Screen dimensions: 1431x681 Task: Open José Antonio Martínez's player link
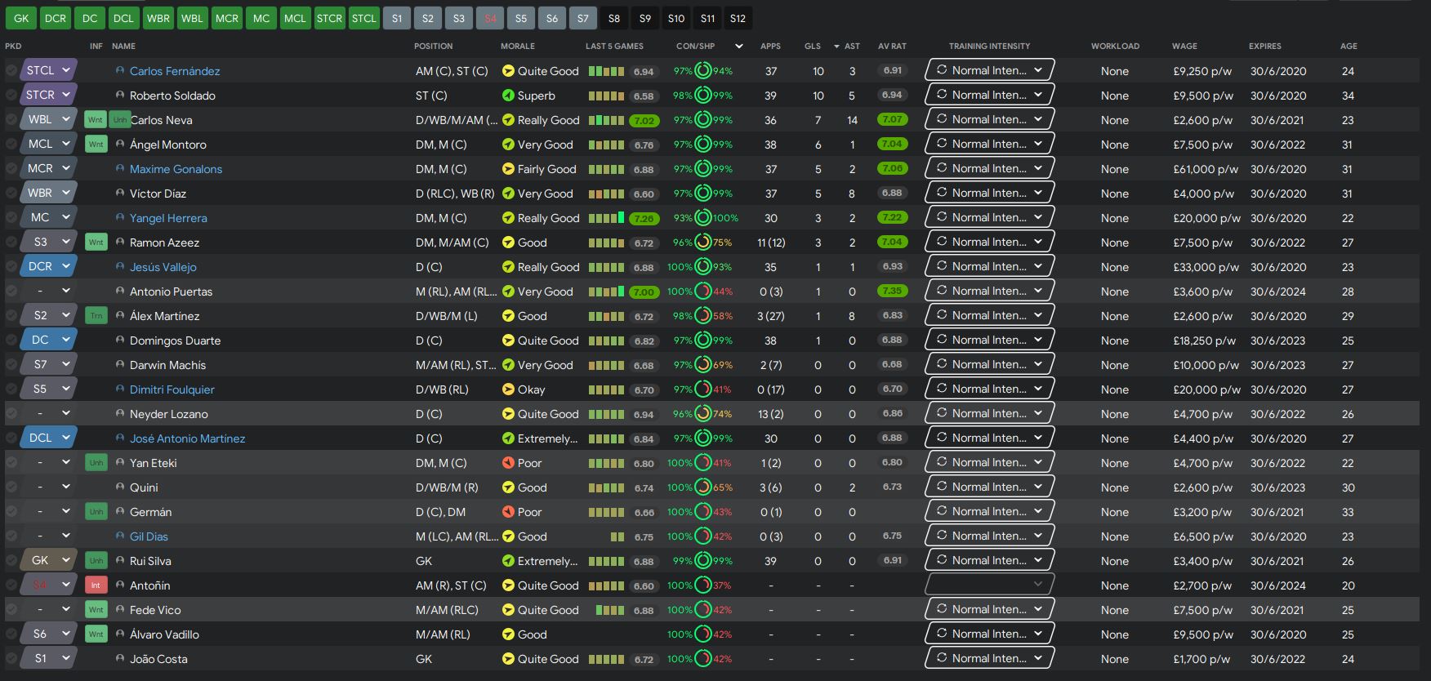(x=187, y=438)
